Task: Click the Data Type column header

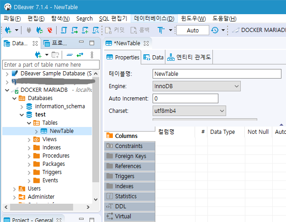Action: (x=226, y=132)
